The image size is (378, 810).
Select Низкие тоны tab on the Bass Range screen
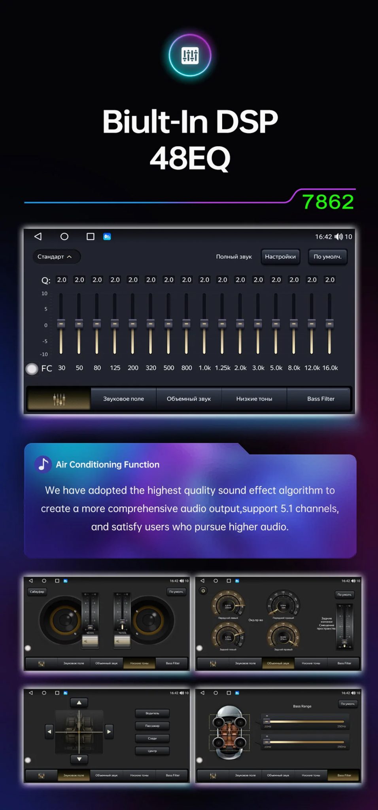(x=311, y=776)
